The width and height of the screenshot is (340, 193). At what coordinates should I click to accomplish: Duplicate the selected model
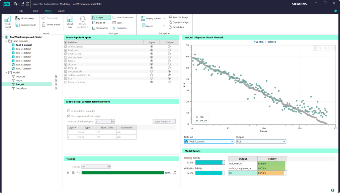[x=26, y=25]
